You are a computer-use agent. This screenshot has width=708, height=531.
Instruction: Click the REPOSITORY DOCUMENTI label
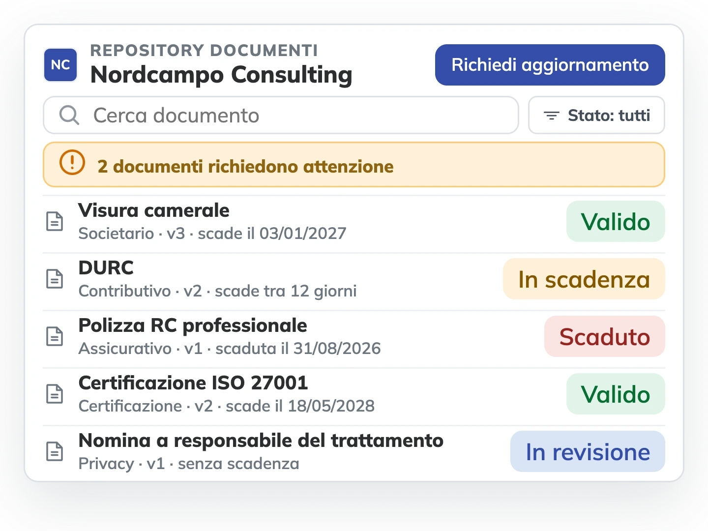(204, 50)
